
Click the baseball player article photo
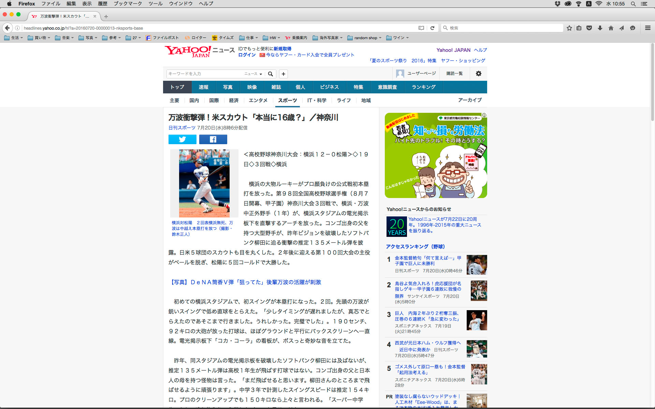204,183
